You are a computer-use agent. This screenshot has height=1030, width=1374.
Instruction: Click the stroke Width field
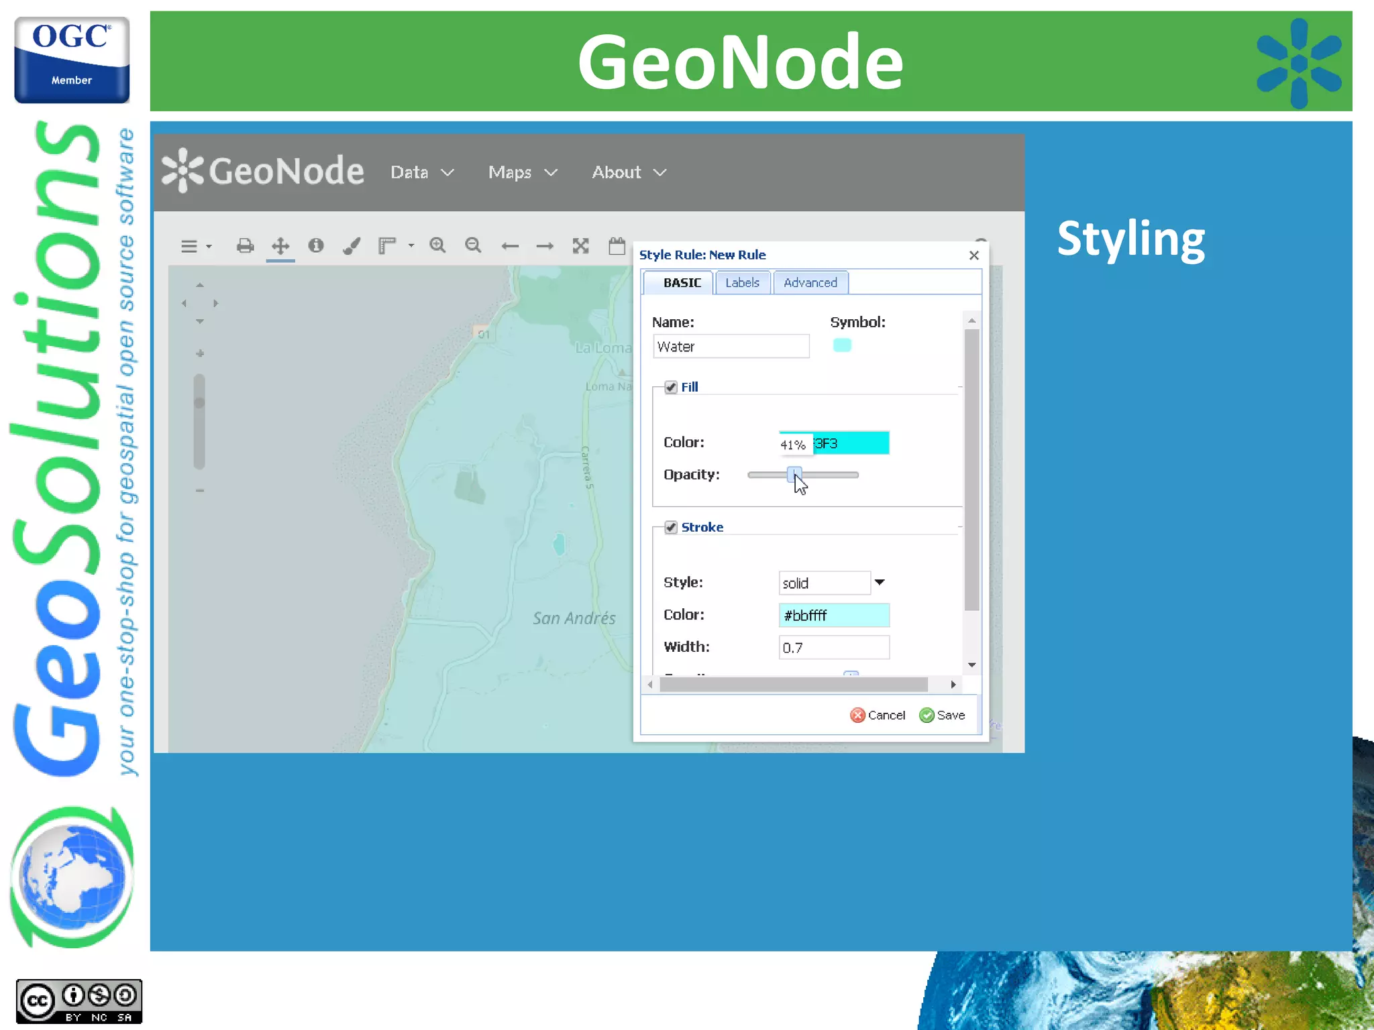834,647
